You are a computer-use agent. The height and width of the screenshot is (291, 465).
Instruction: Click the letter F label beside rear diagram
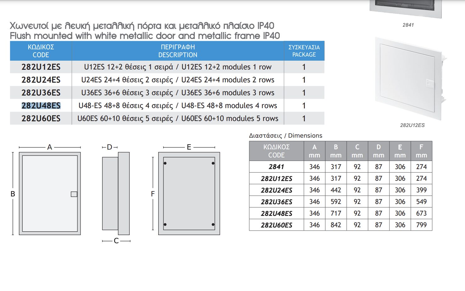pyautogui.click(x=153, y=194)
